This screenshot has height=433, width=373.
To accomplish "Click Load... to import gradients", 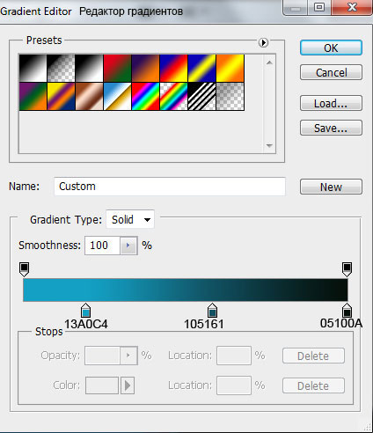I will click(331, 103).
